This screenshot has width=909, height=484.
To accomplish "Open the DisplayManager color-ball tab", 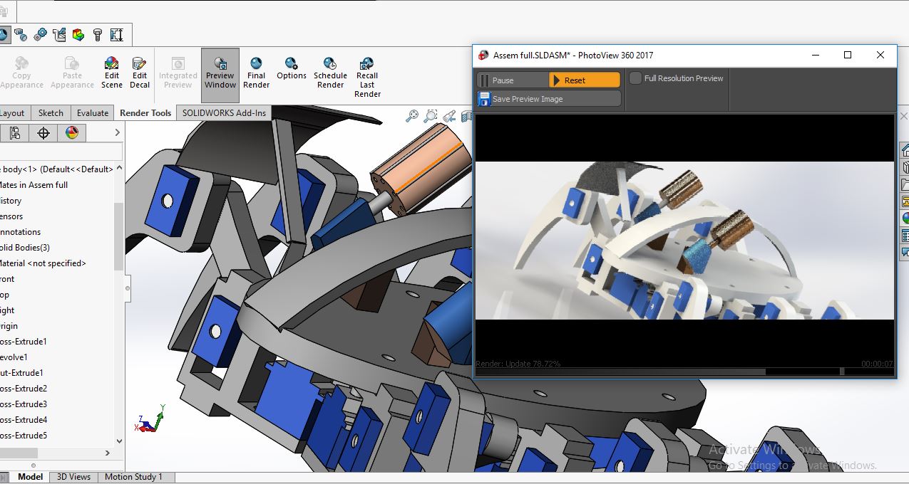I will click(71, 132).
